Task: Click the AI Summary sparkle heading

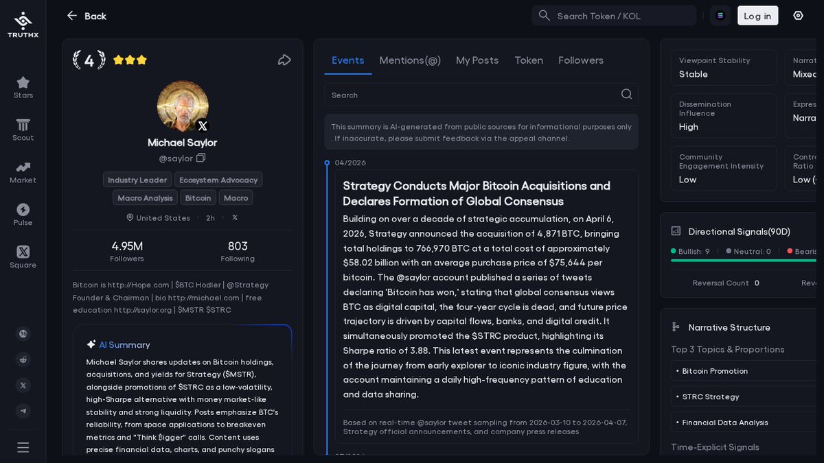Action: click(118, 344)
